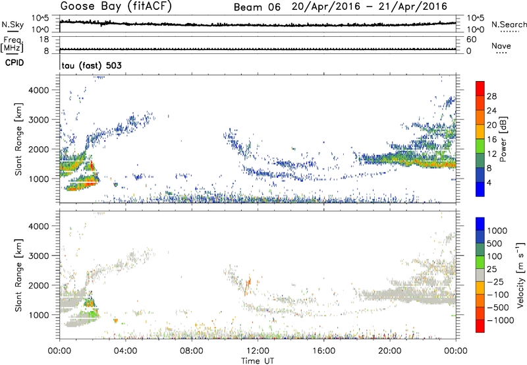
Task: Click the 'Time UT' axis label
Action: tap(258, 361)
